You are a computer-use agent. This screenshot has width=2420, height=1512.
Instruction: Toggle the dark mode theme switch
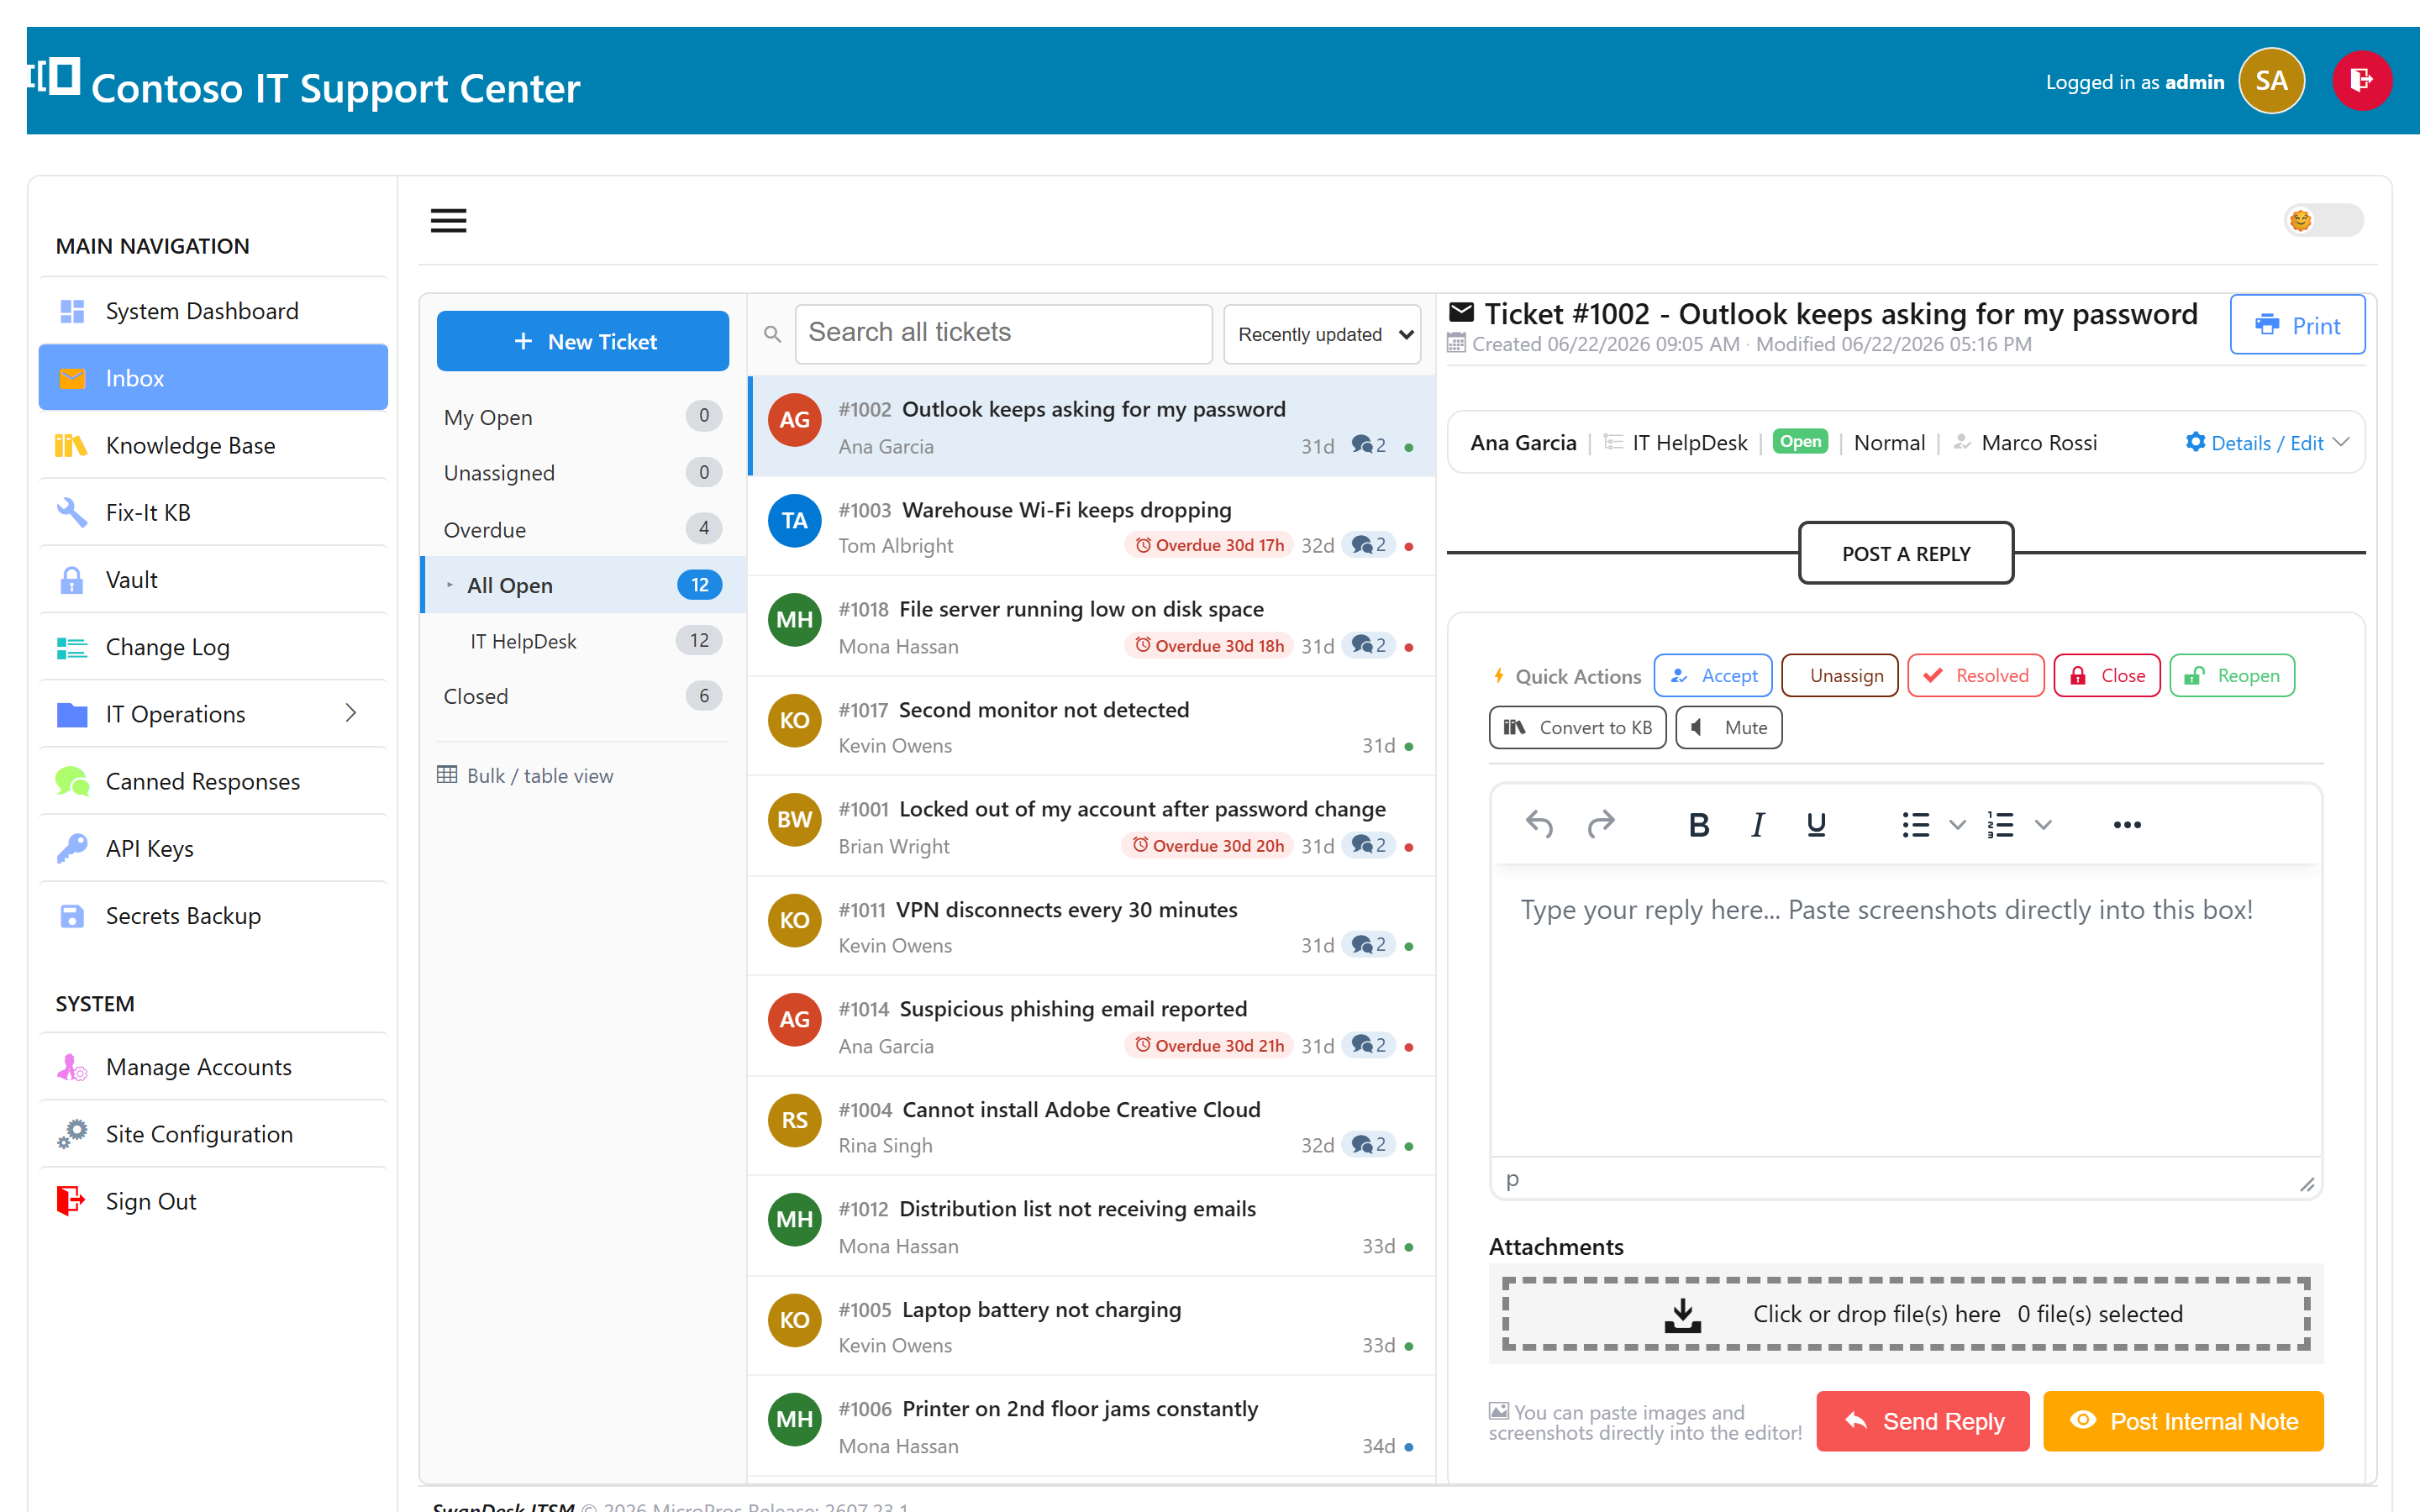coord(2323,220)
